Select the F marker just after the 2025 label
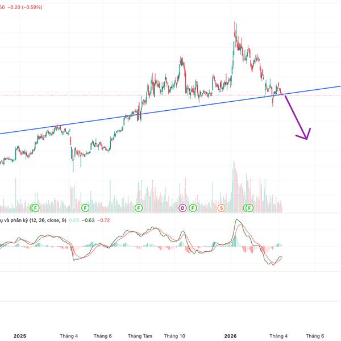 pyautogui.click(x=36, y=208)
